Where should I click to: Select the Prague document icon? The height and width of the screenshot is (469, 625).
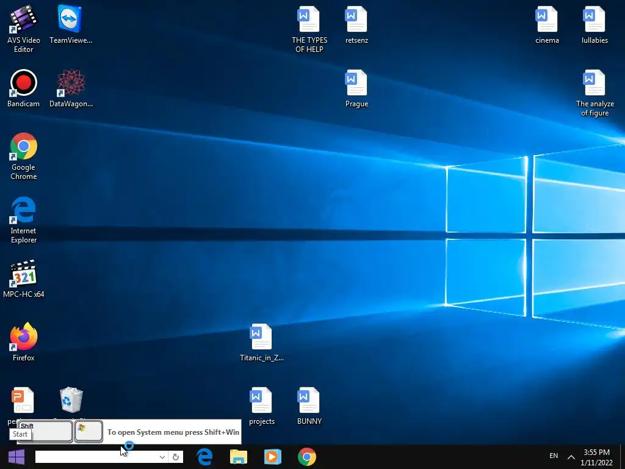356,88
